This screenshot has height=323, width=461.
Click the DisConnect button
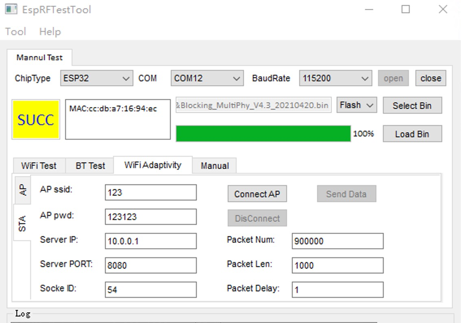[x=257, y=218]
